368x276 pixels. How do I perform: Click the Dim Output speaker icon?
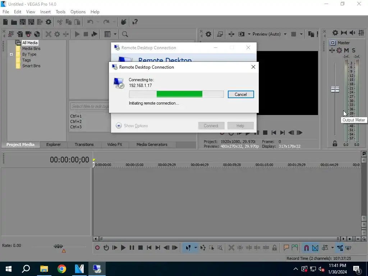point(352,33)
